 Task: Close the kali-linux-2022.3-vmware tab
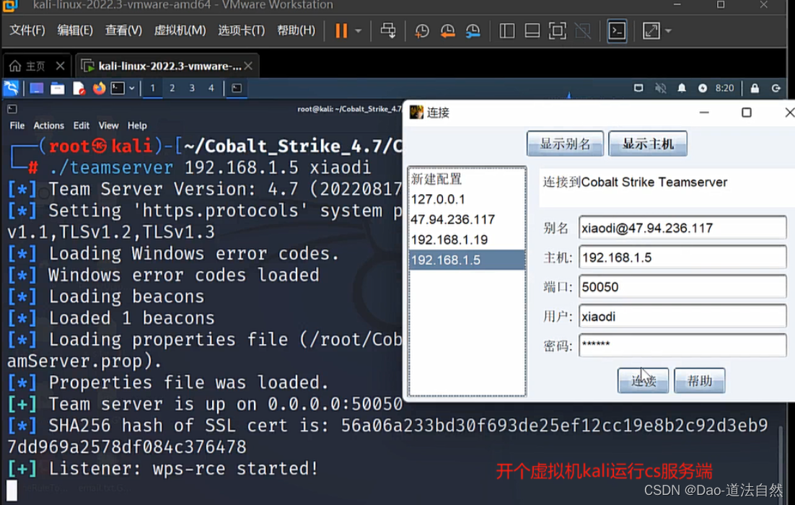click(248, 66)
